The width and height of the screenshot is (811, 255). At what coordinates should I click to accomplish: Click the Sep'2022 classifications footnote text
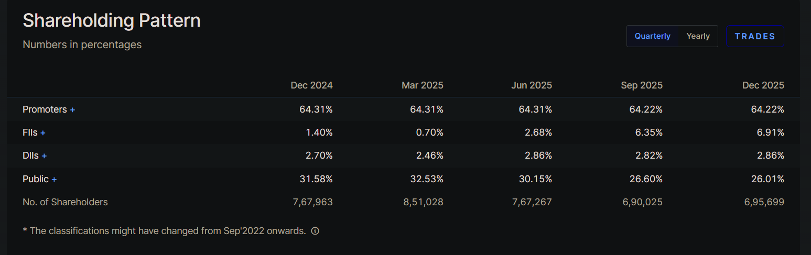(x=164, y=231)
